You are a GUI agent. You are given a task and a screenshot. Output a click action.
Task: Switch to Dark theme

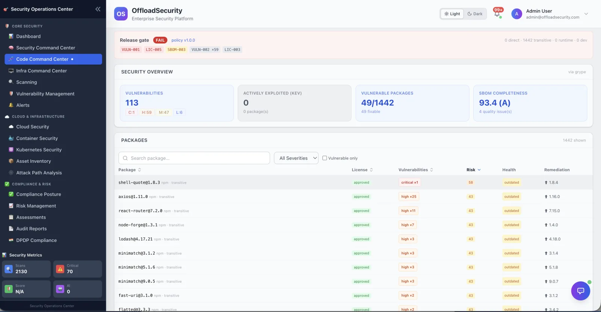475,14
